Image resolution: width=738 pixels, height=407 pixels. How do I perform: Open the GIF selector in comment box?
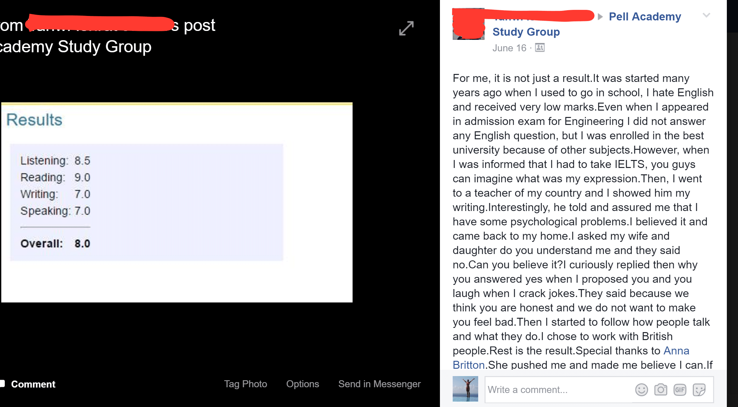[x=680, y=390]
